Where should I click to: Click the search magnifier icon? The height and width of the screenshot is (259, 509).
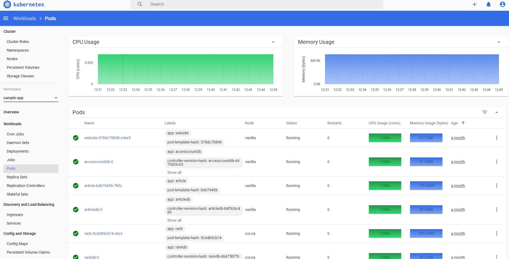140,4
